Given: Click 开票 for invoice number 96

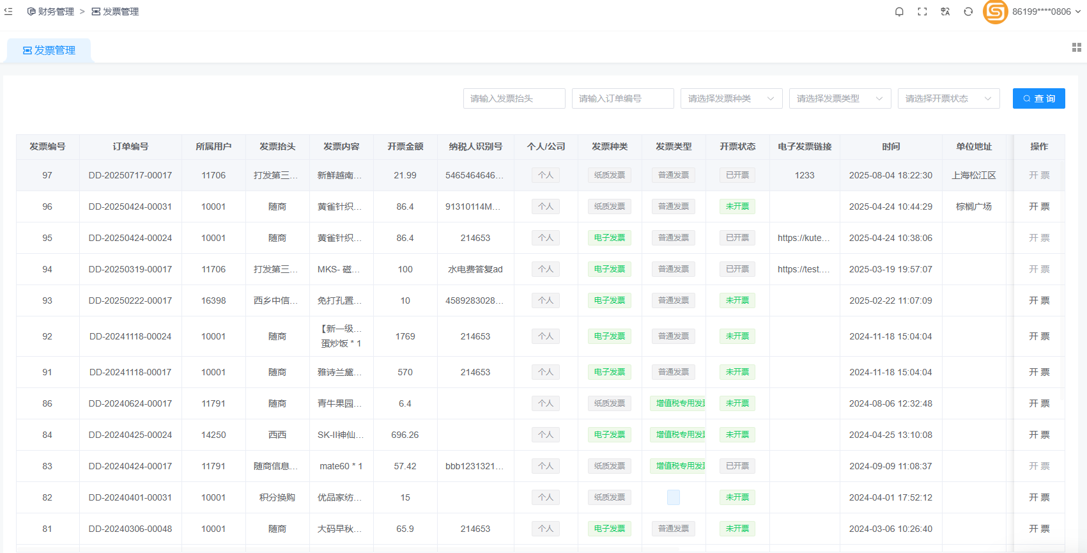Looking at the screenshot, I should 1038,206.
